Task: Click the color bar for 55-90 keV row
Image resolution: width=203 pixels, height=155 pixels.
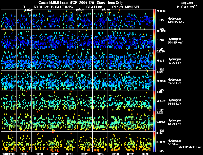Action: coord(154,60)
